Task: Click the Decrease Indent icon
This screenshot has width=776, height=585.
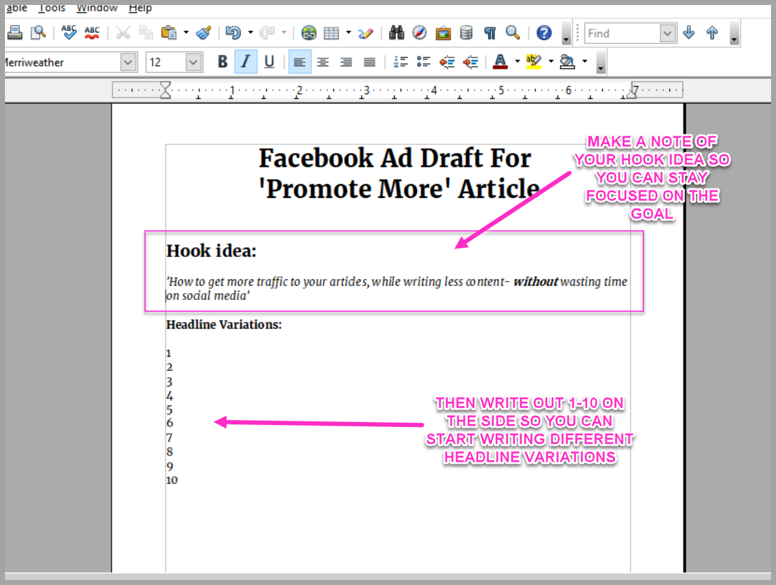Action: [447, 62]
